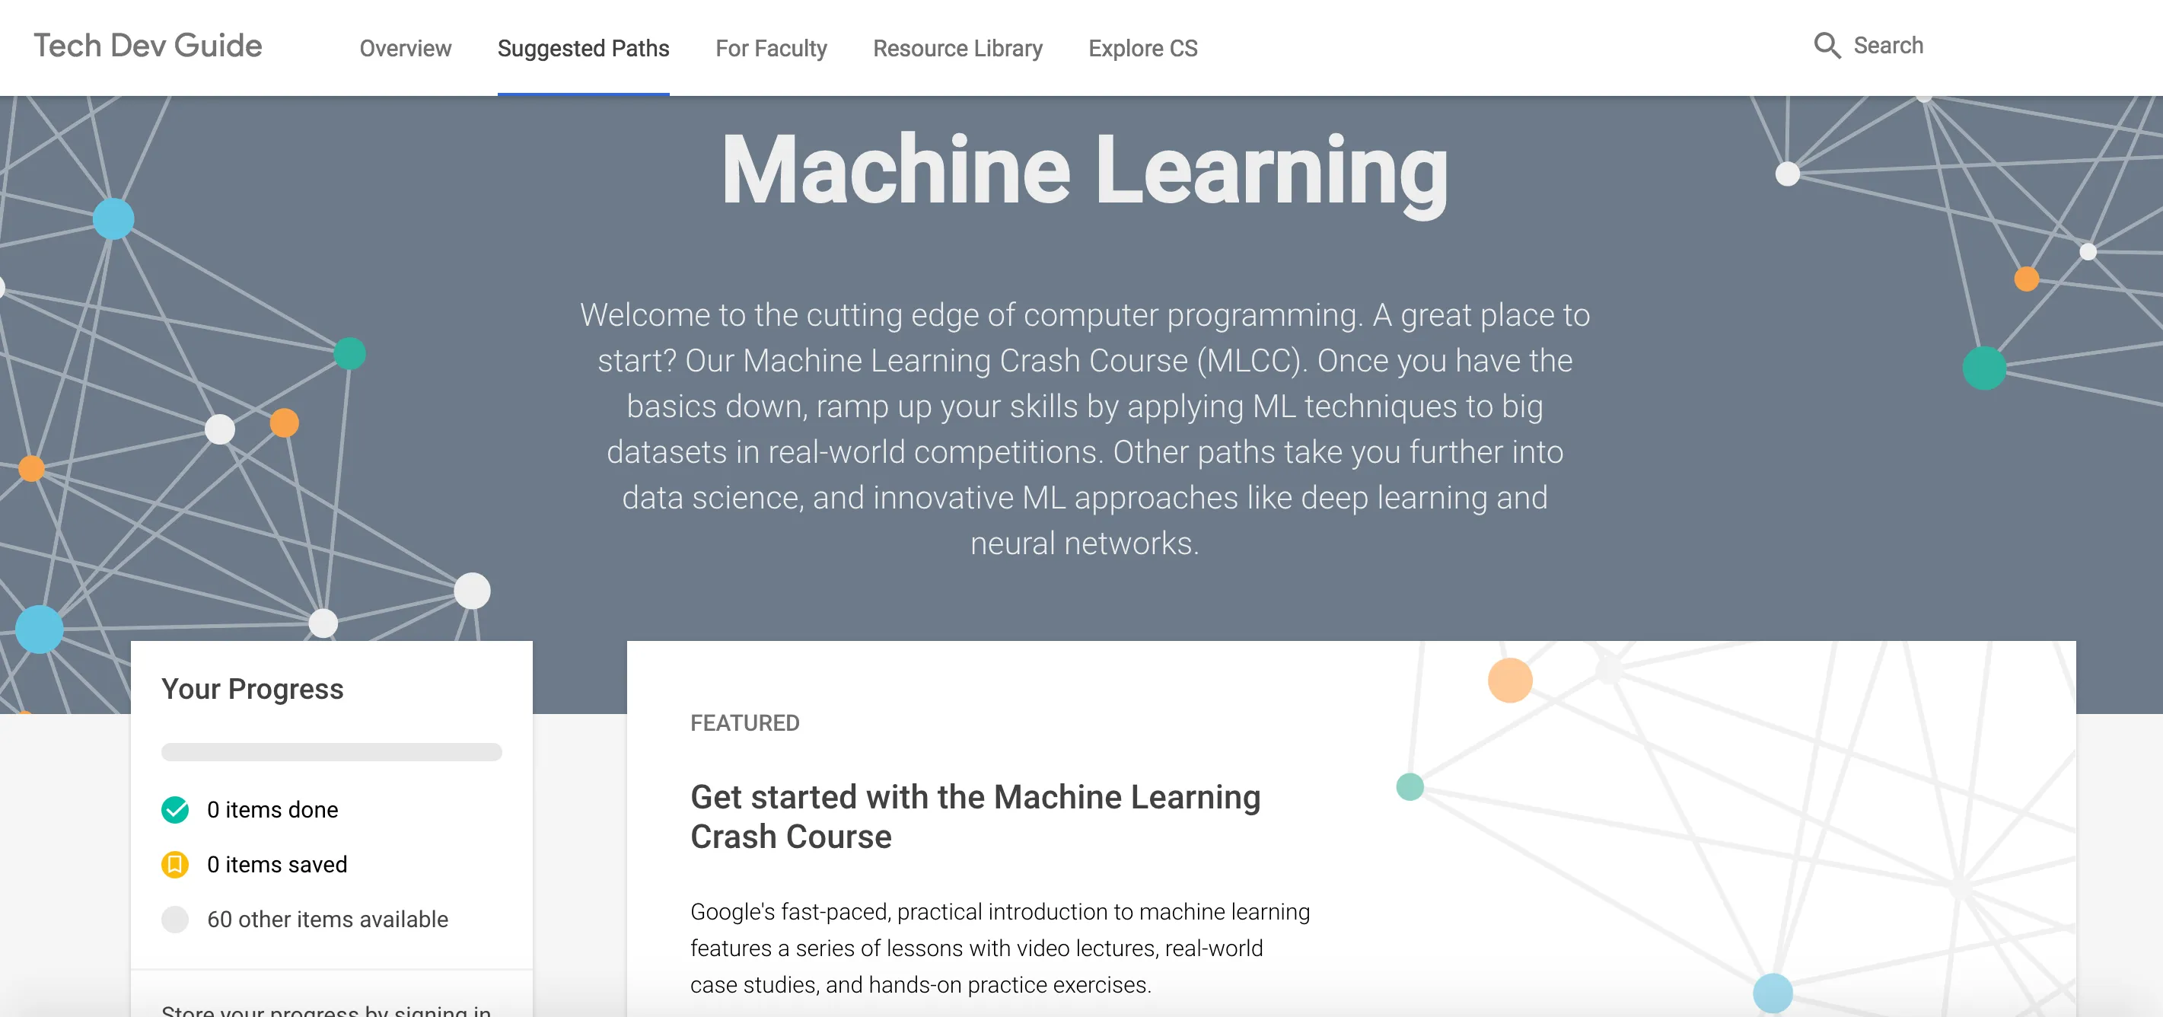
Task: Select the Suggested Paths tab
Action: pyautogui.click(x=584, y=47)
